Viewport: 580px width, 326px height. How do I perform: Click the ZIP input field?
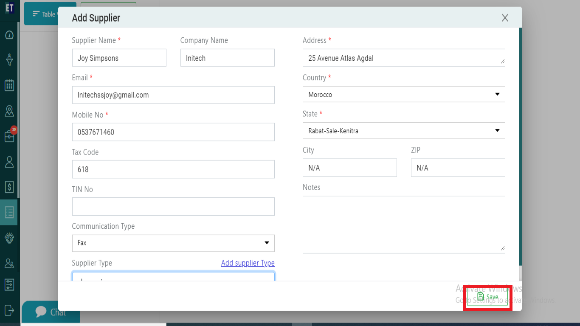(x=458, y=168)
